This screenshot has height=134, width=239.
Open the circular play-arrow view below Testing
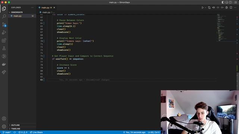4,56
